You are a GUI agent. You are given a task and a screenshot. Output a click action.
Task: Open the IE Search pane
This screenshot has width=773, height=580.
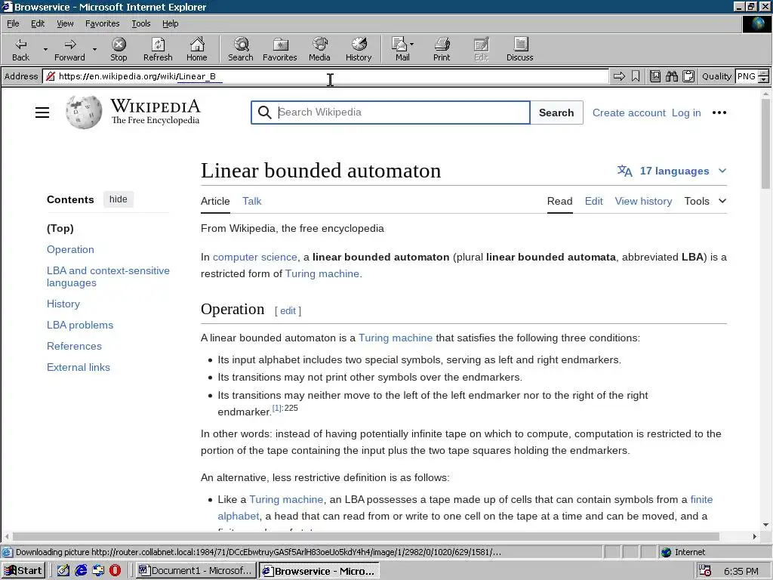pos(241,49)
